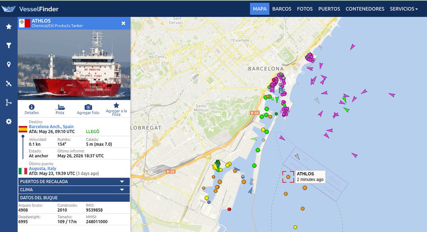Click the Construido value 2010
This screenshot has width=427, height=232.
(x=62, y=210)
